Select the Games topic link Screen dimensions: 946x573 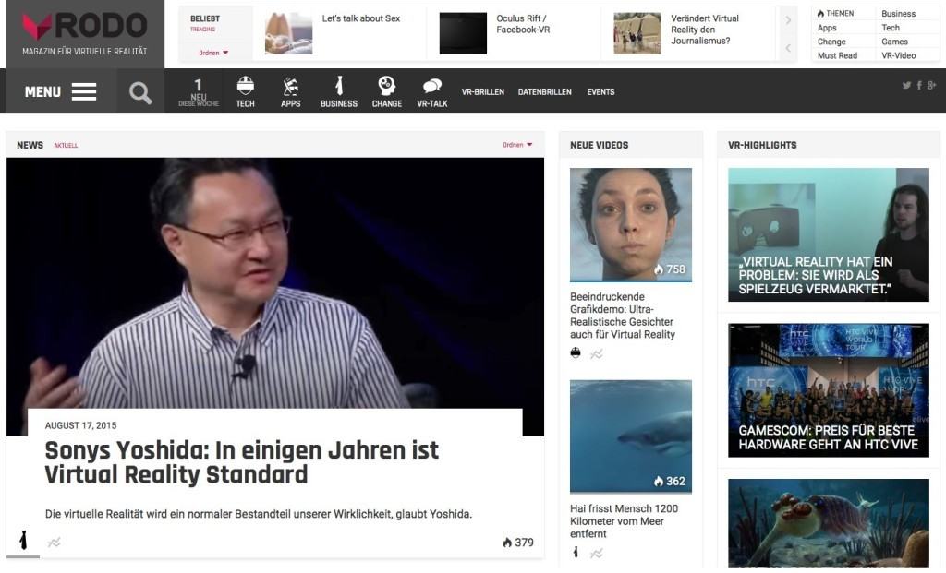tap(894, 42)
